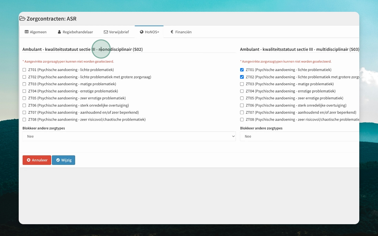Viewport: 378px width, 236px height.
Task: Uncheck ZT01 lichte problematiek under multidisciplinair (S03)
Action: coord(242,70)
